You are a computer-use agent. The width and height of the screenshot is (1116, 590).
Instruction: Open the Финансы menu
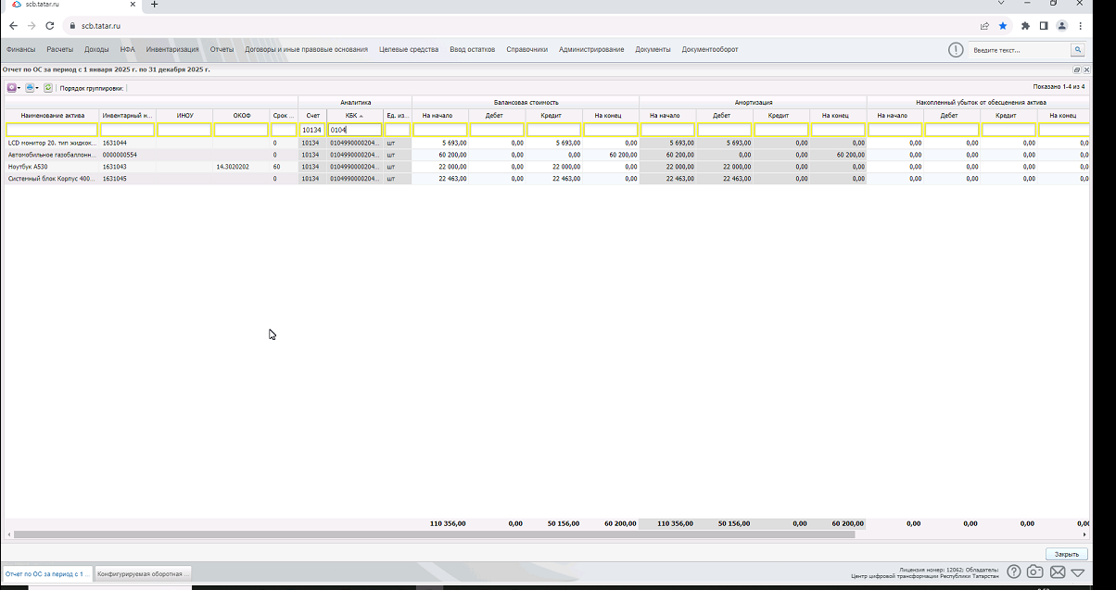(x=20, y=49)
